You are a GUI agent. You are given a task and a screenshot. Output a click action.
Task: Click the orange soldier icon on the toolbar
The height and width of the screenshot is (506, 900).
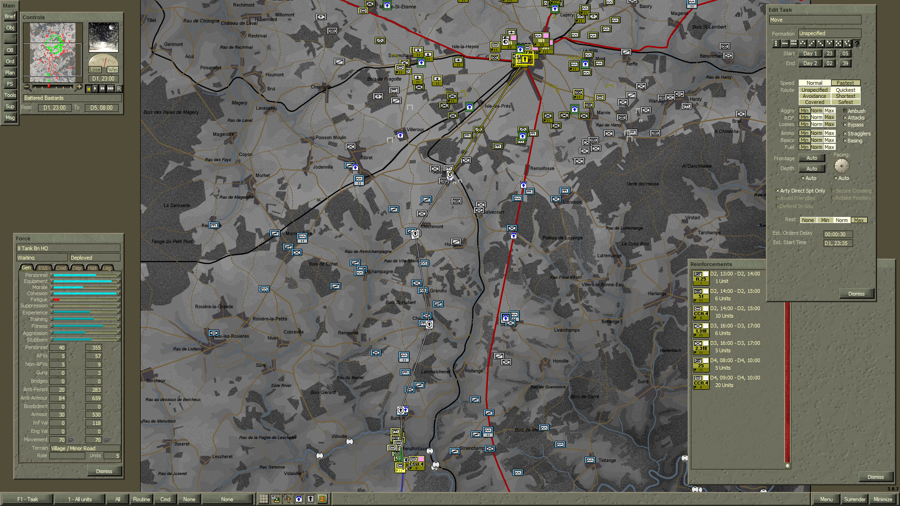(x=322, y=499)
